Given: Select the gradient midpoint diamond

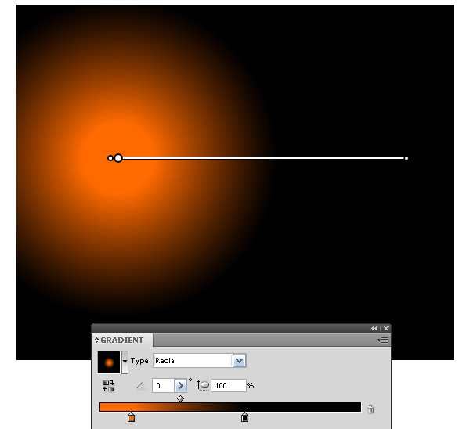Looking at the screenshot, I should [180, 398].
